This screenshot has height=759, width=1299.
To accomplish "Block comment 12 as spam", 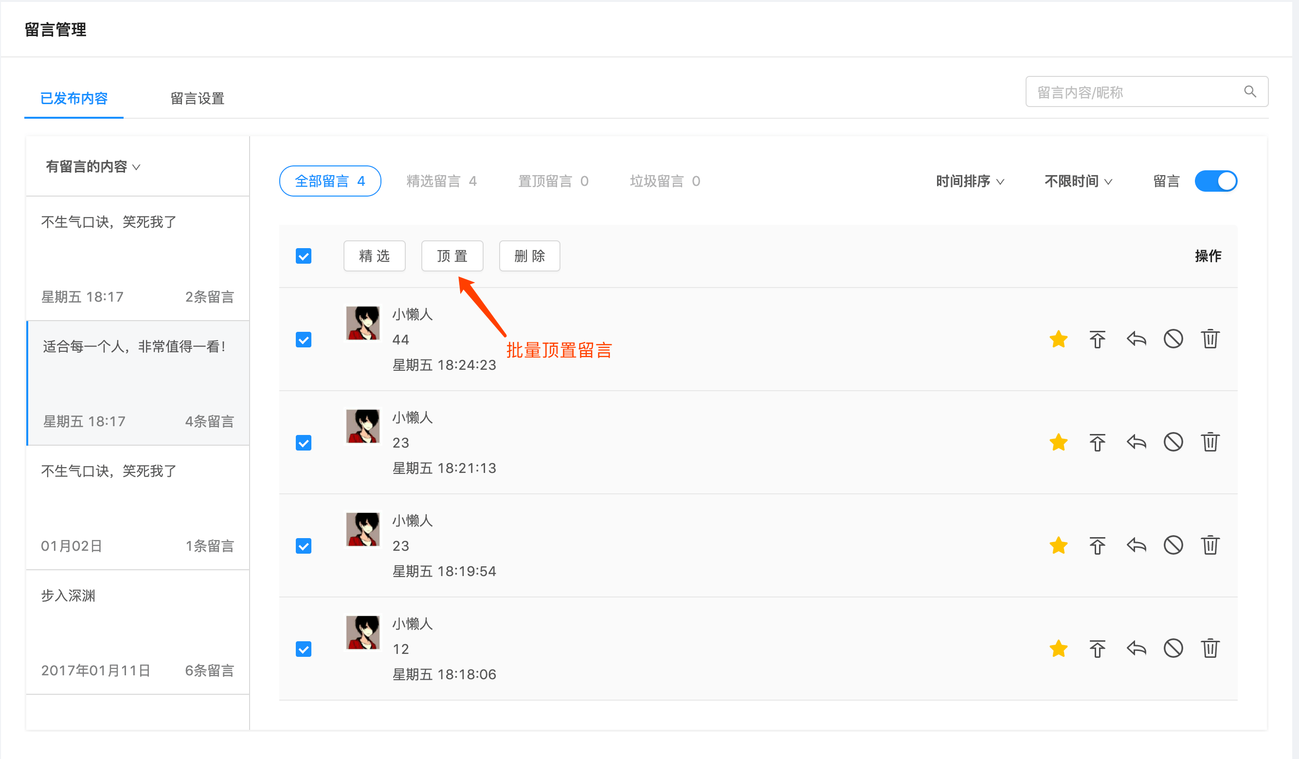I will click(x=1173, y=649).
